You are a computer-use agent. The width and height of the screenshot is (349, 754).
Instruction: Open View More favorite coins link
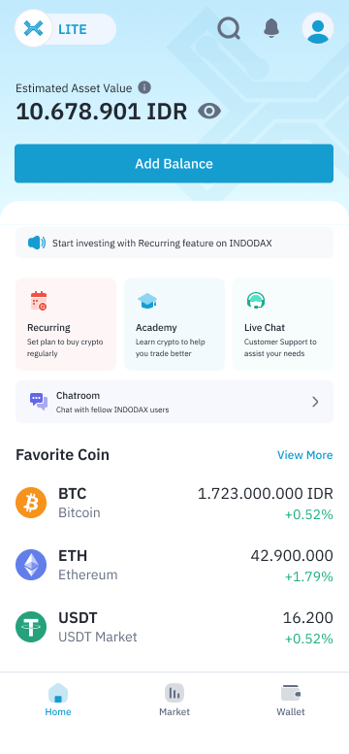click(304, 455)
